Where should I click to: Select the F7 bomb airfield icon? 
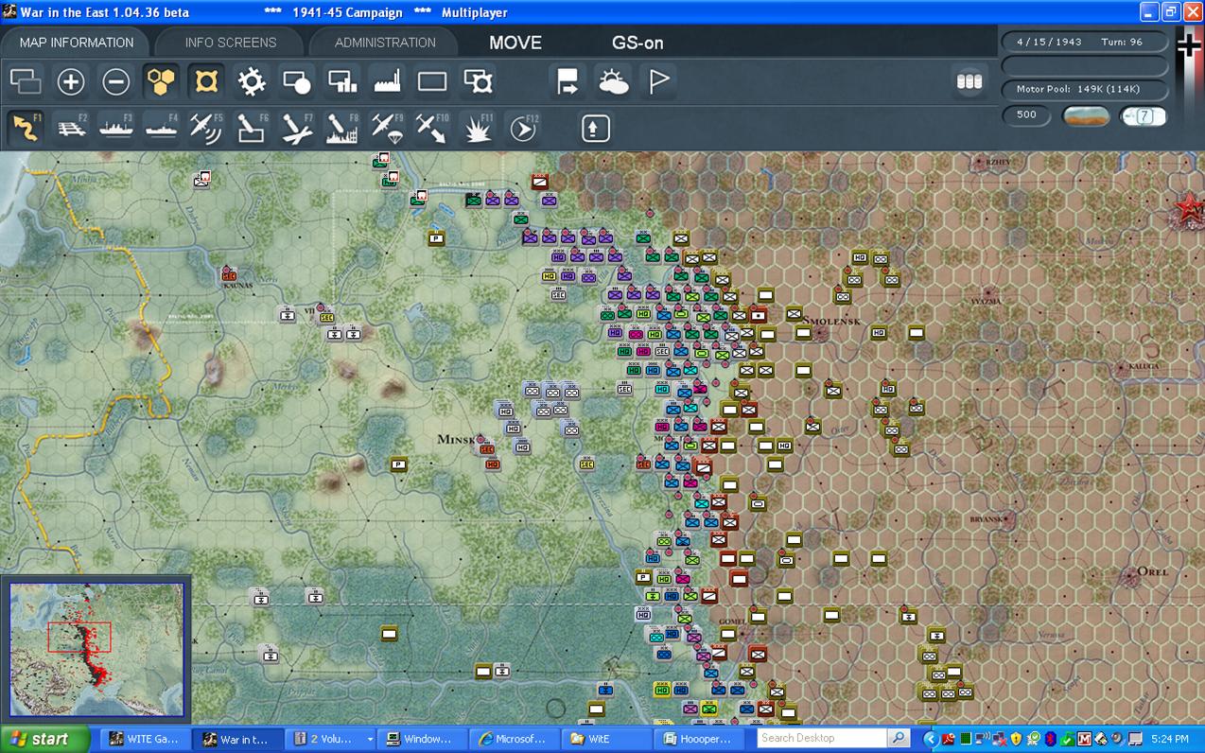tap(297, 128)
